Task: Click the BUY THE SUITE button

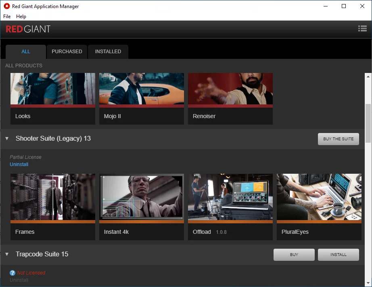Action: click(x=339, y=139)
